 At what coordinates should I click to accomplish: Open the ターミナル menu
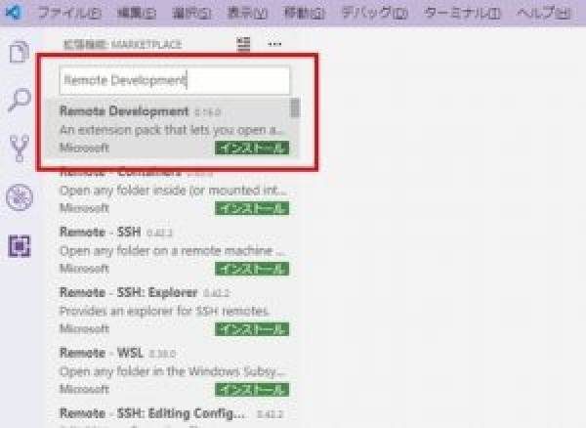click(x=462, y=13)
